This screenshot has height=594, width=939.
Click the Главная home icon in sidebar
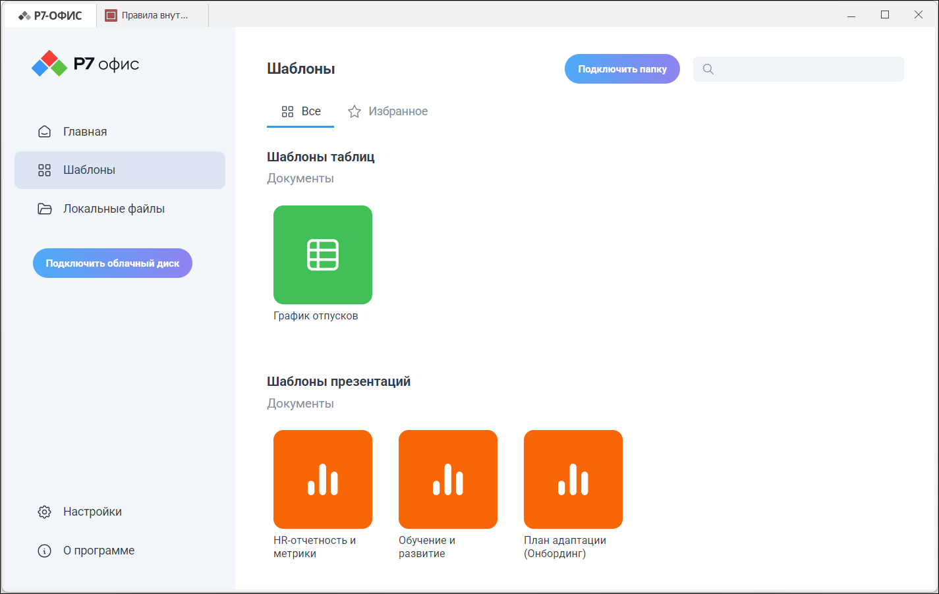(x=45, y=132)
